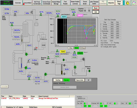Click the alarm bell icon
This screenshot has height=108, width=137.
(128, 3)
